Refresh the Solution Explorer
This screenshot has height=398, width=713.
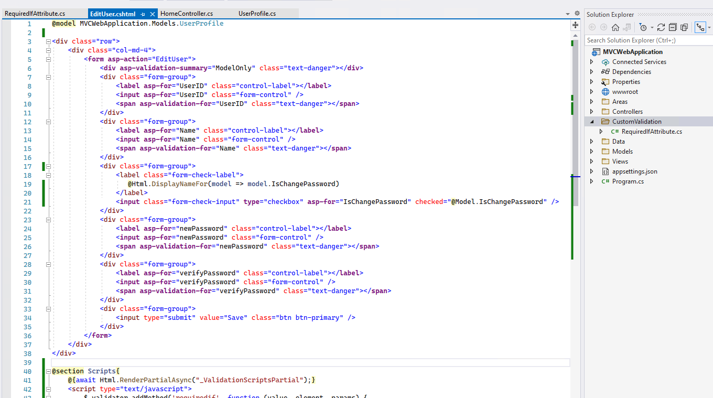[x=661, y=27]
